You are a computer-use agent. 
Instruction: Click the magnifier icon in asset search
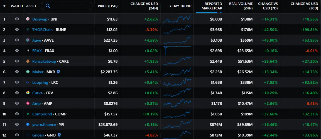pyautogui.click(x=48, y=6)
